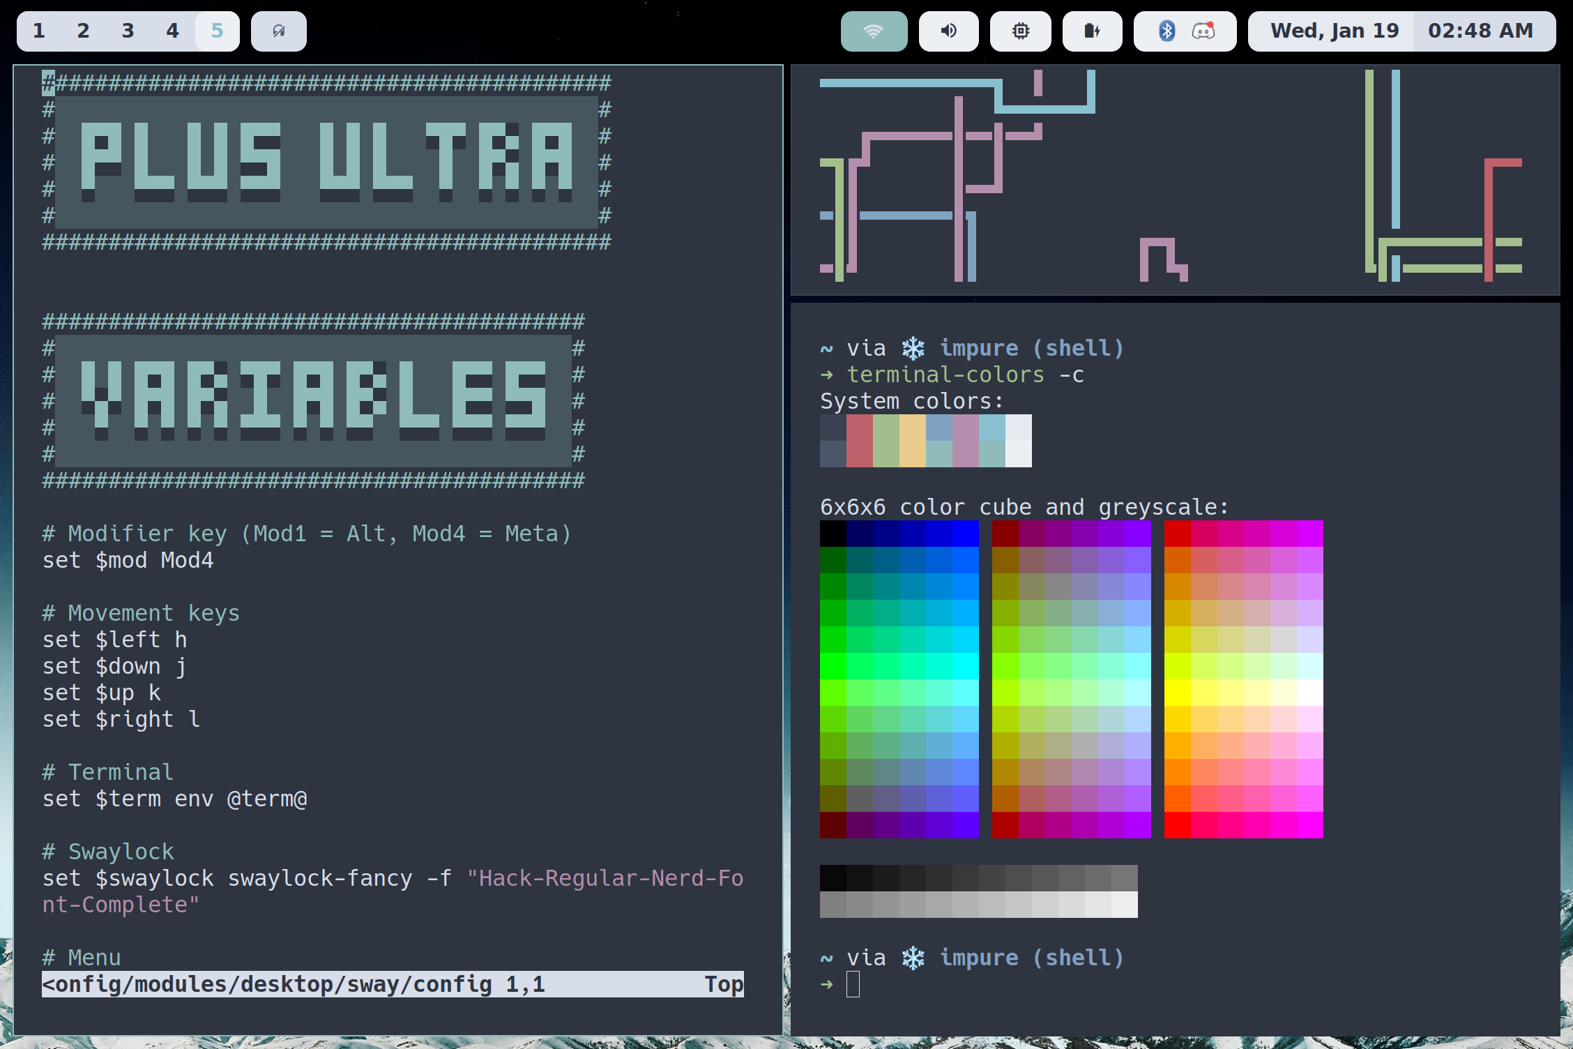Click the volume speaker icon
Viewport: 1573px width, 1049px height.
click(x=948, y=31)
